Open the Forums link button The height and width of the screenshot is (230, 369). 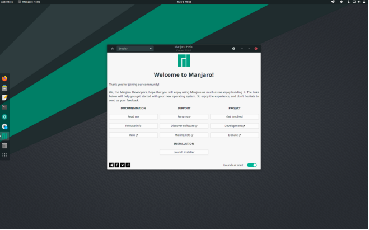click(184, 116)
